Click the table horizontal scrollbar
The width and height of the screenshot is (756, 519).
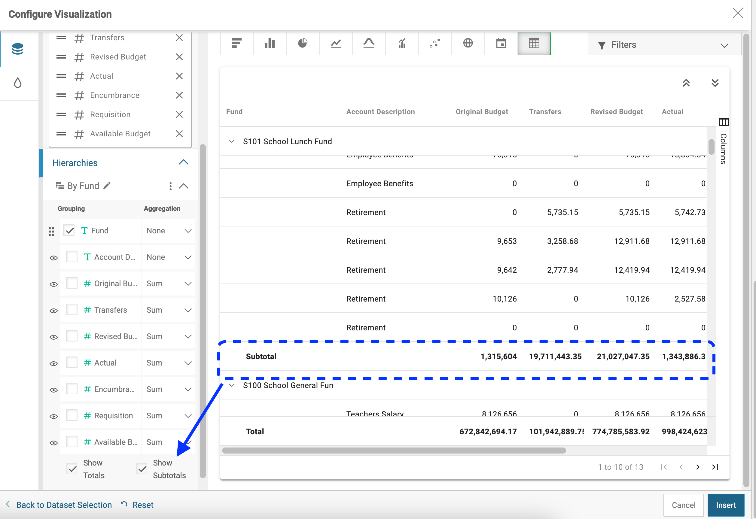coord(394,451)
